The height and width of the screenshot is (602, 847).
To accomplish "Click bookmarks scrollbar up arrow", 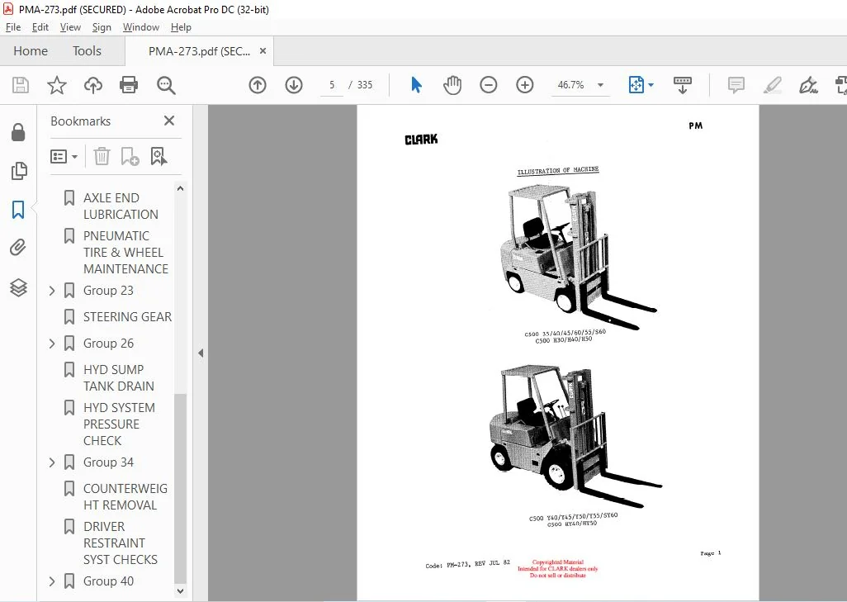I will tap(181, 188).
